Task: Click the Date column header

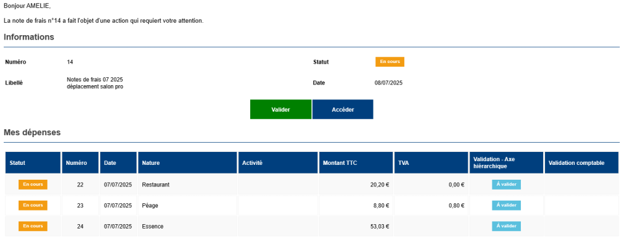Action: coord(118,163)
